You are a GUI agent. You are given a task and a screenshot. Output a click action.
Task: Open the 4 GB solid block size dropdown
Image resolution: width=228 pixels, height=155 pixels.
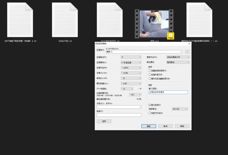[131, 84]
